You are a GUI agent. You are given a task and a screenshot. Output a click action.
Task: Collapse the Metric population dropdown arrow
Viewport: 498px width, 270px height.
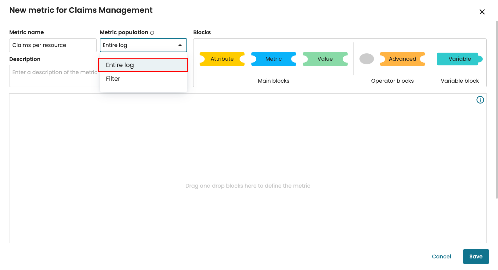click(180, 45)
